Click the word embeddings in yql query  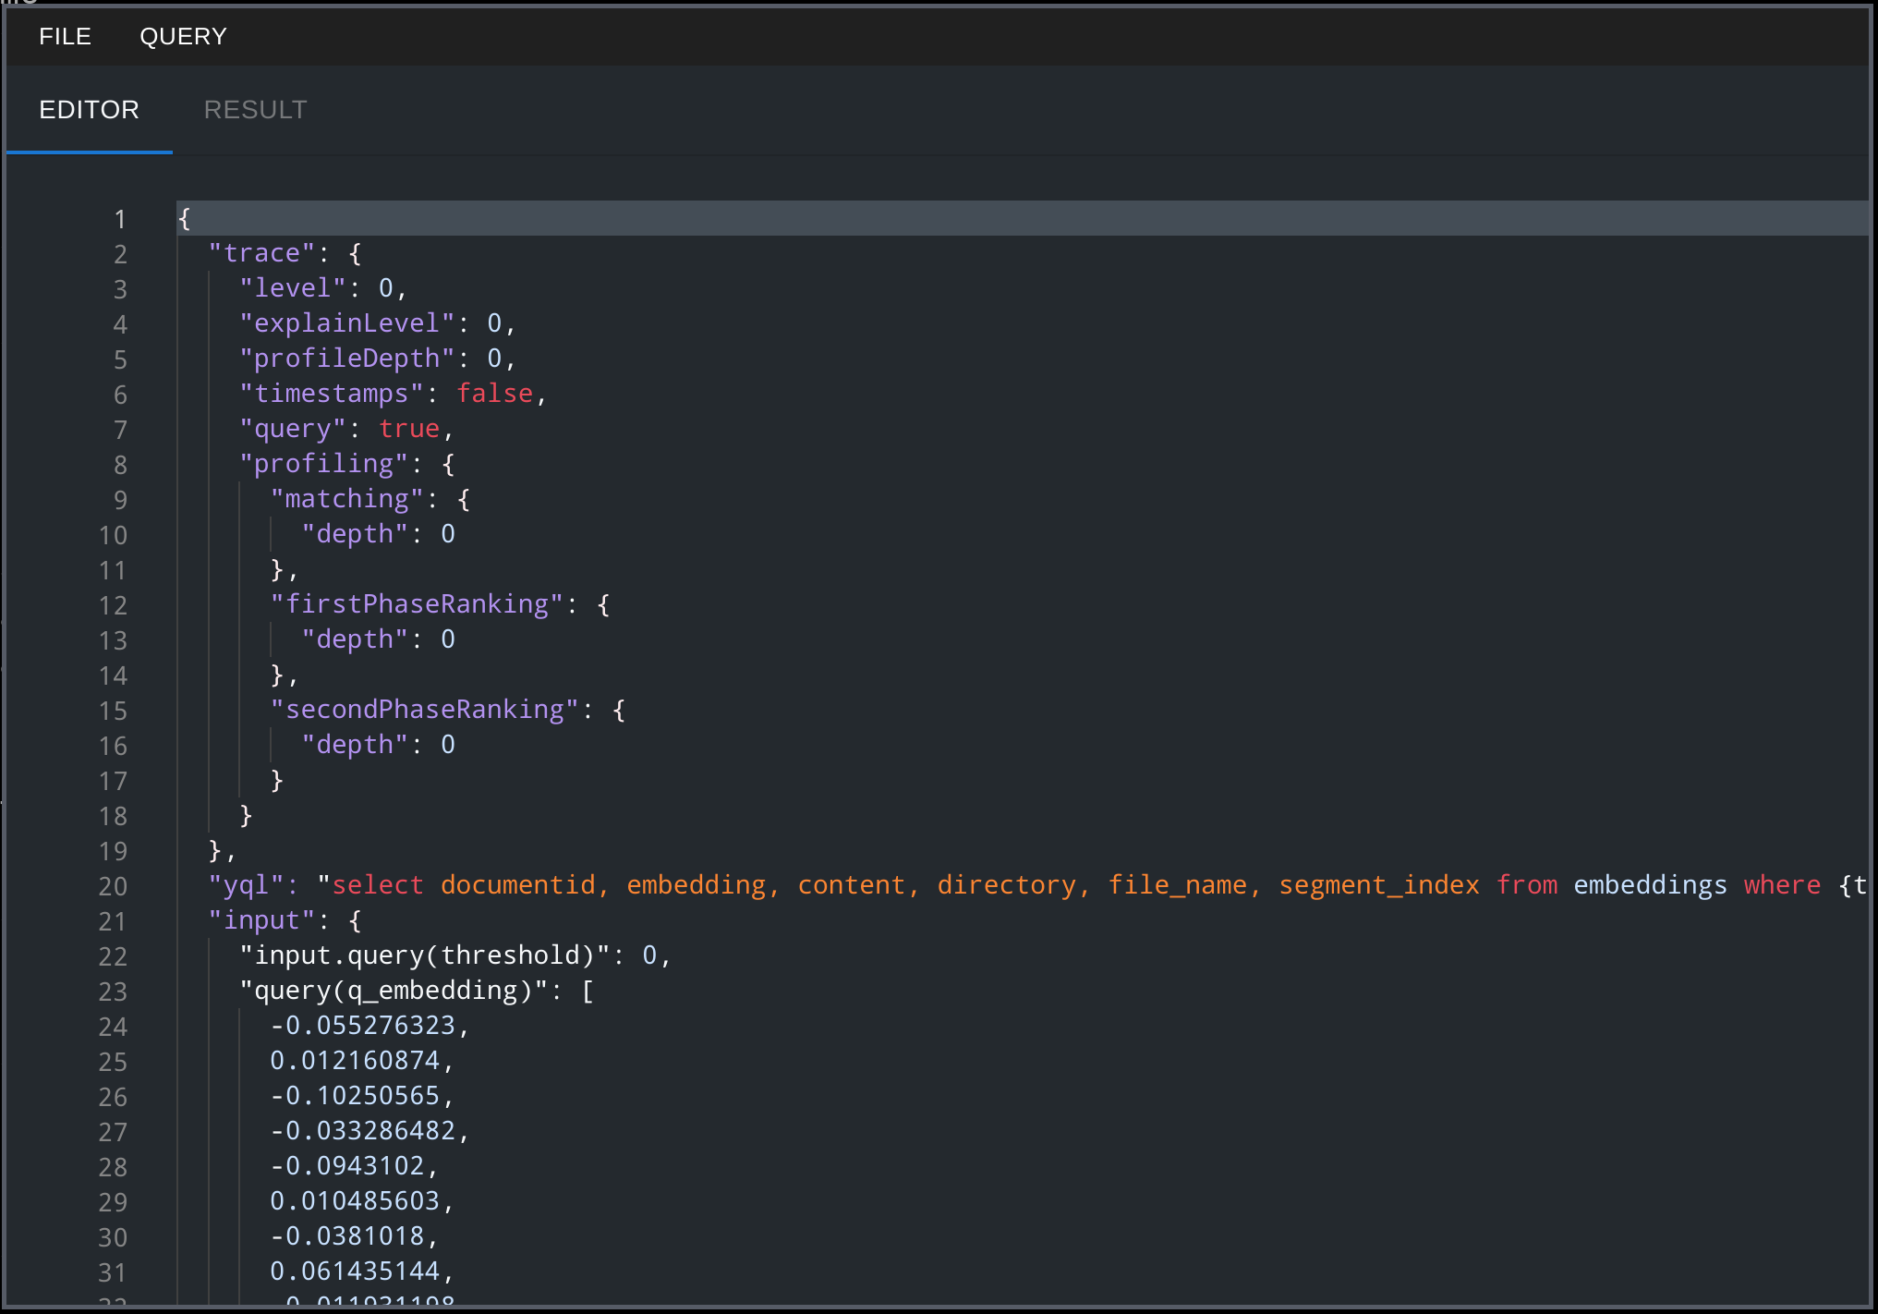(x=1650, y=885)
